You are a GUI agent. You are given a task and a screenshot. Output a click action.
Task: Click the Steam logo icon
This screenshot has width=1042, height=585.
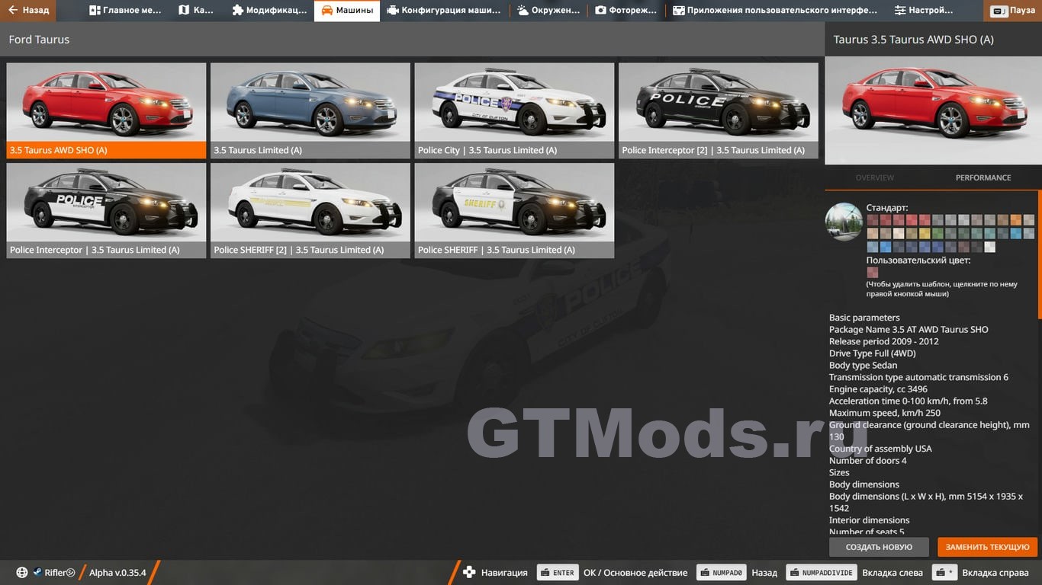[37, 573]
